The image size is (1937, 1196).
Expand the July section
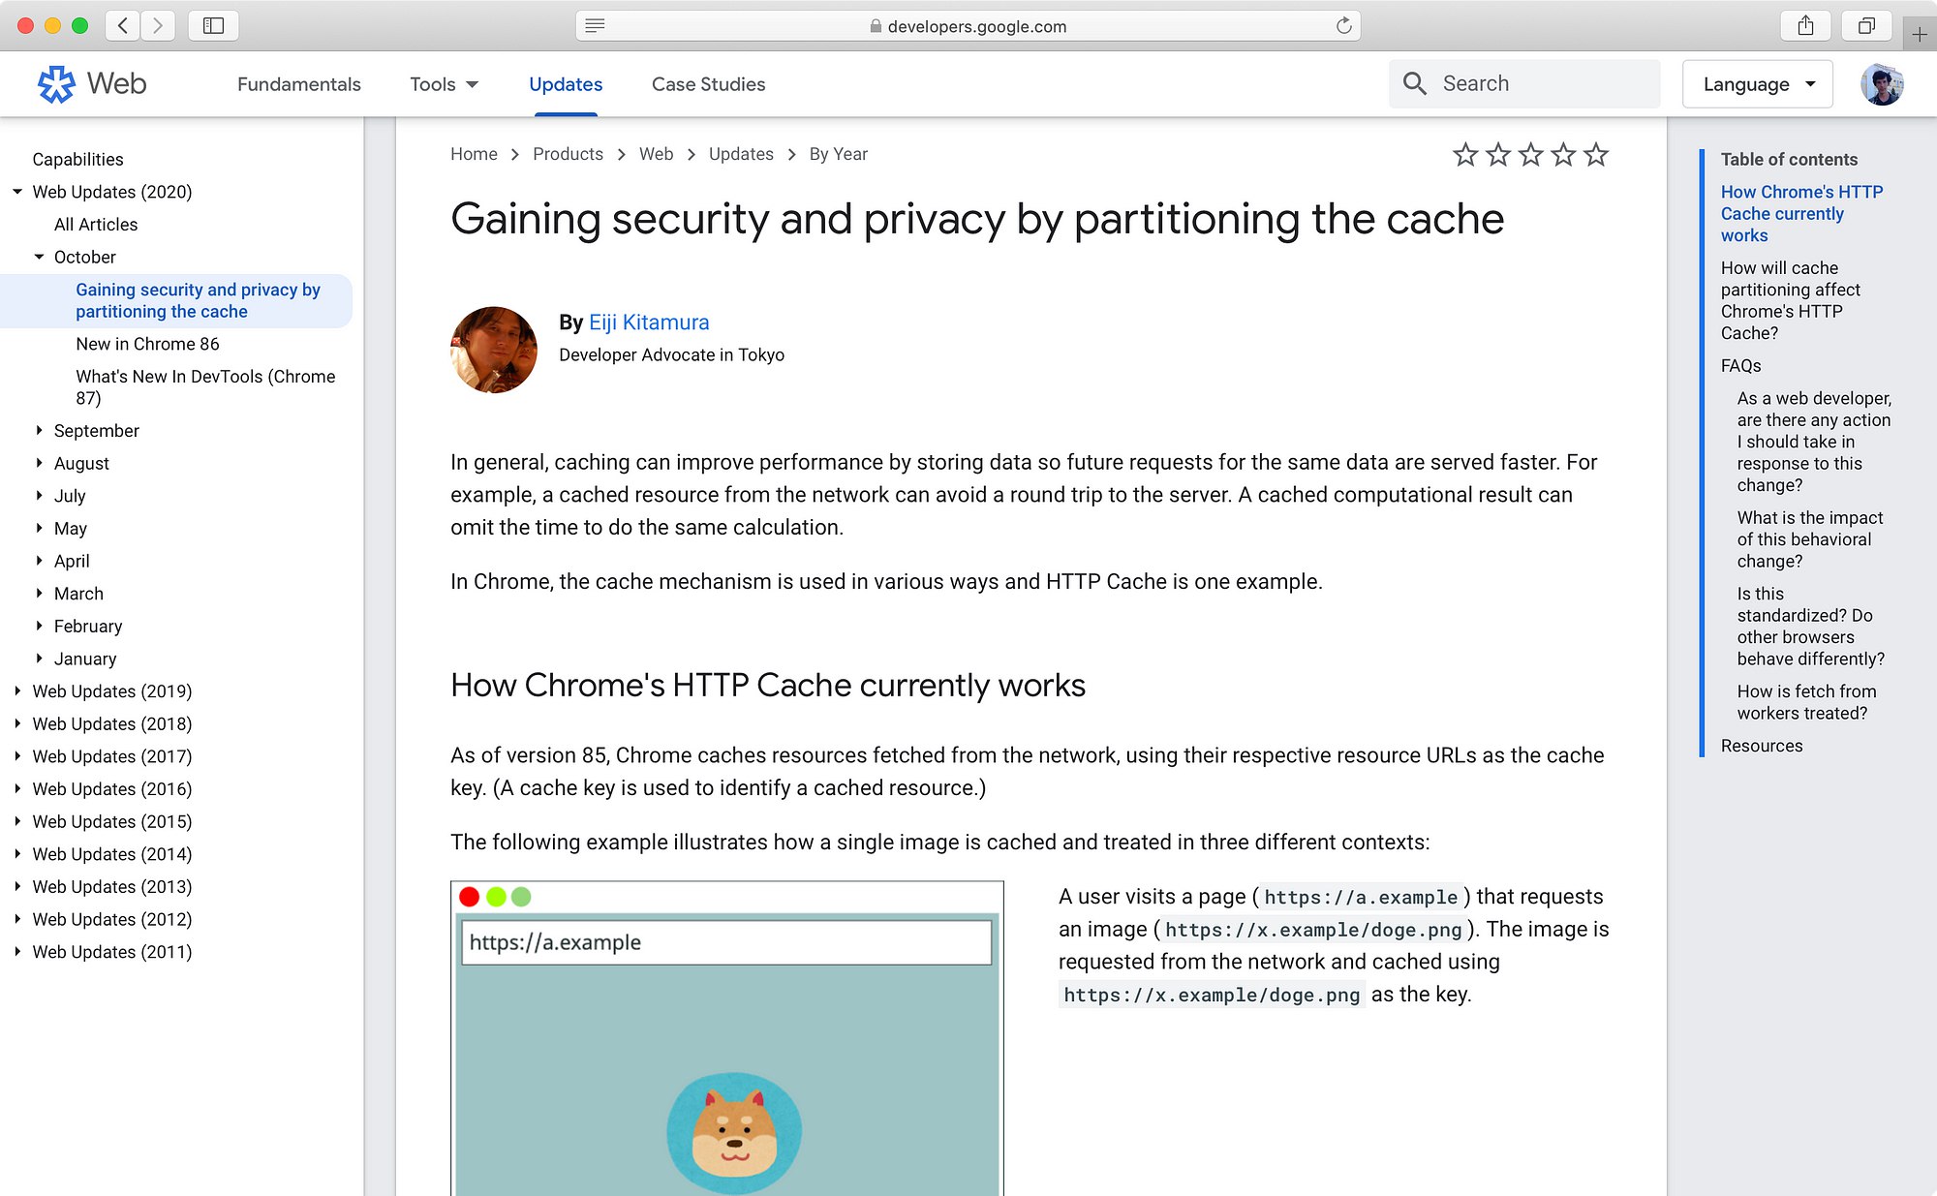(x=39, y=495)
